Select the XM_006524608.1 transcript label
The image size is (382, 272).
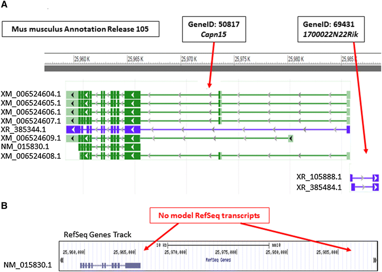(x=31, y=155)
